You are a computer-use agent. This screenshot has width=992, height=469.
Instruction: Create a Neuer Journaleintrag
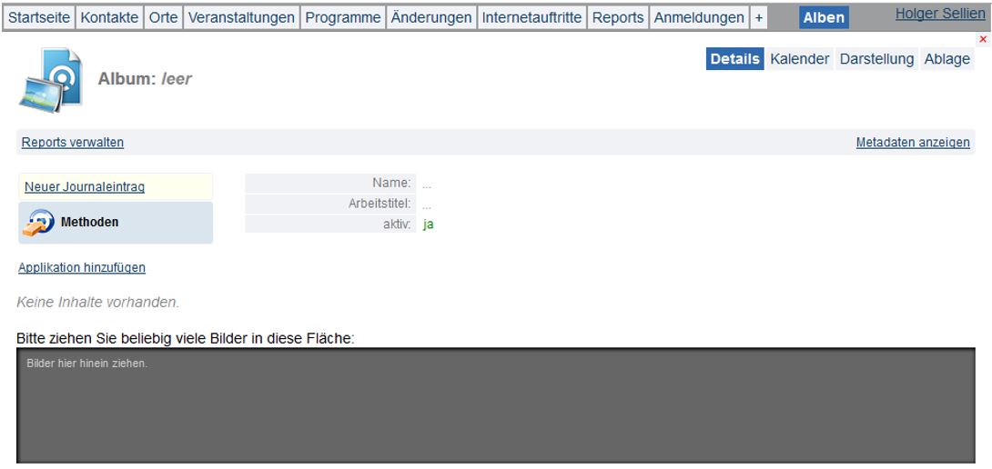(85, 187)
